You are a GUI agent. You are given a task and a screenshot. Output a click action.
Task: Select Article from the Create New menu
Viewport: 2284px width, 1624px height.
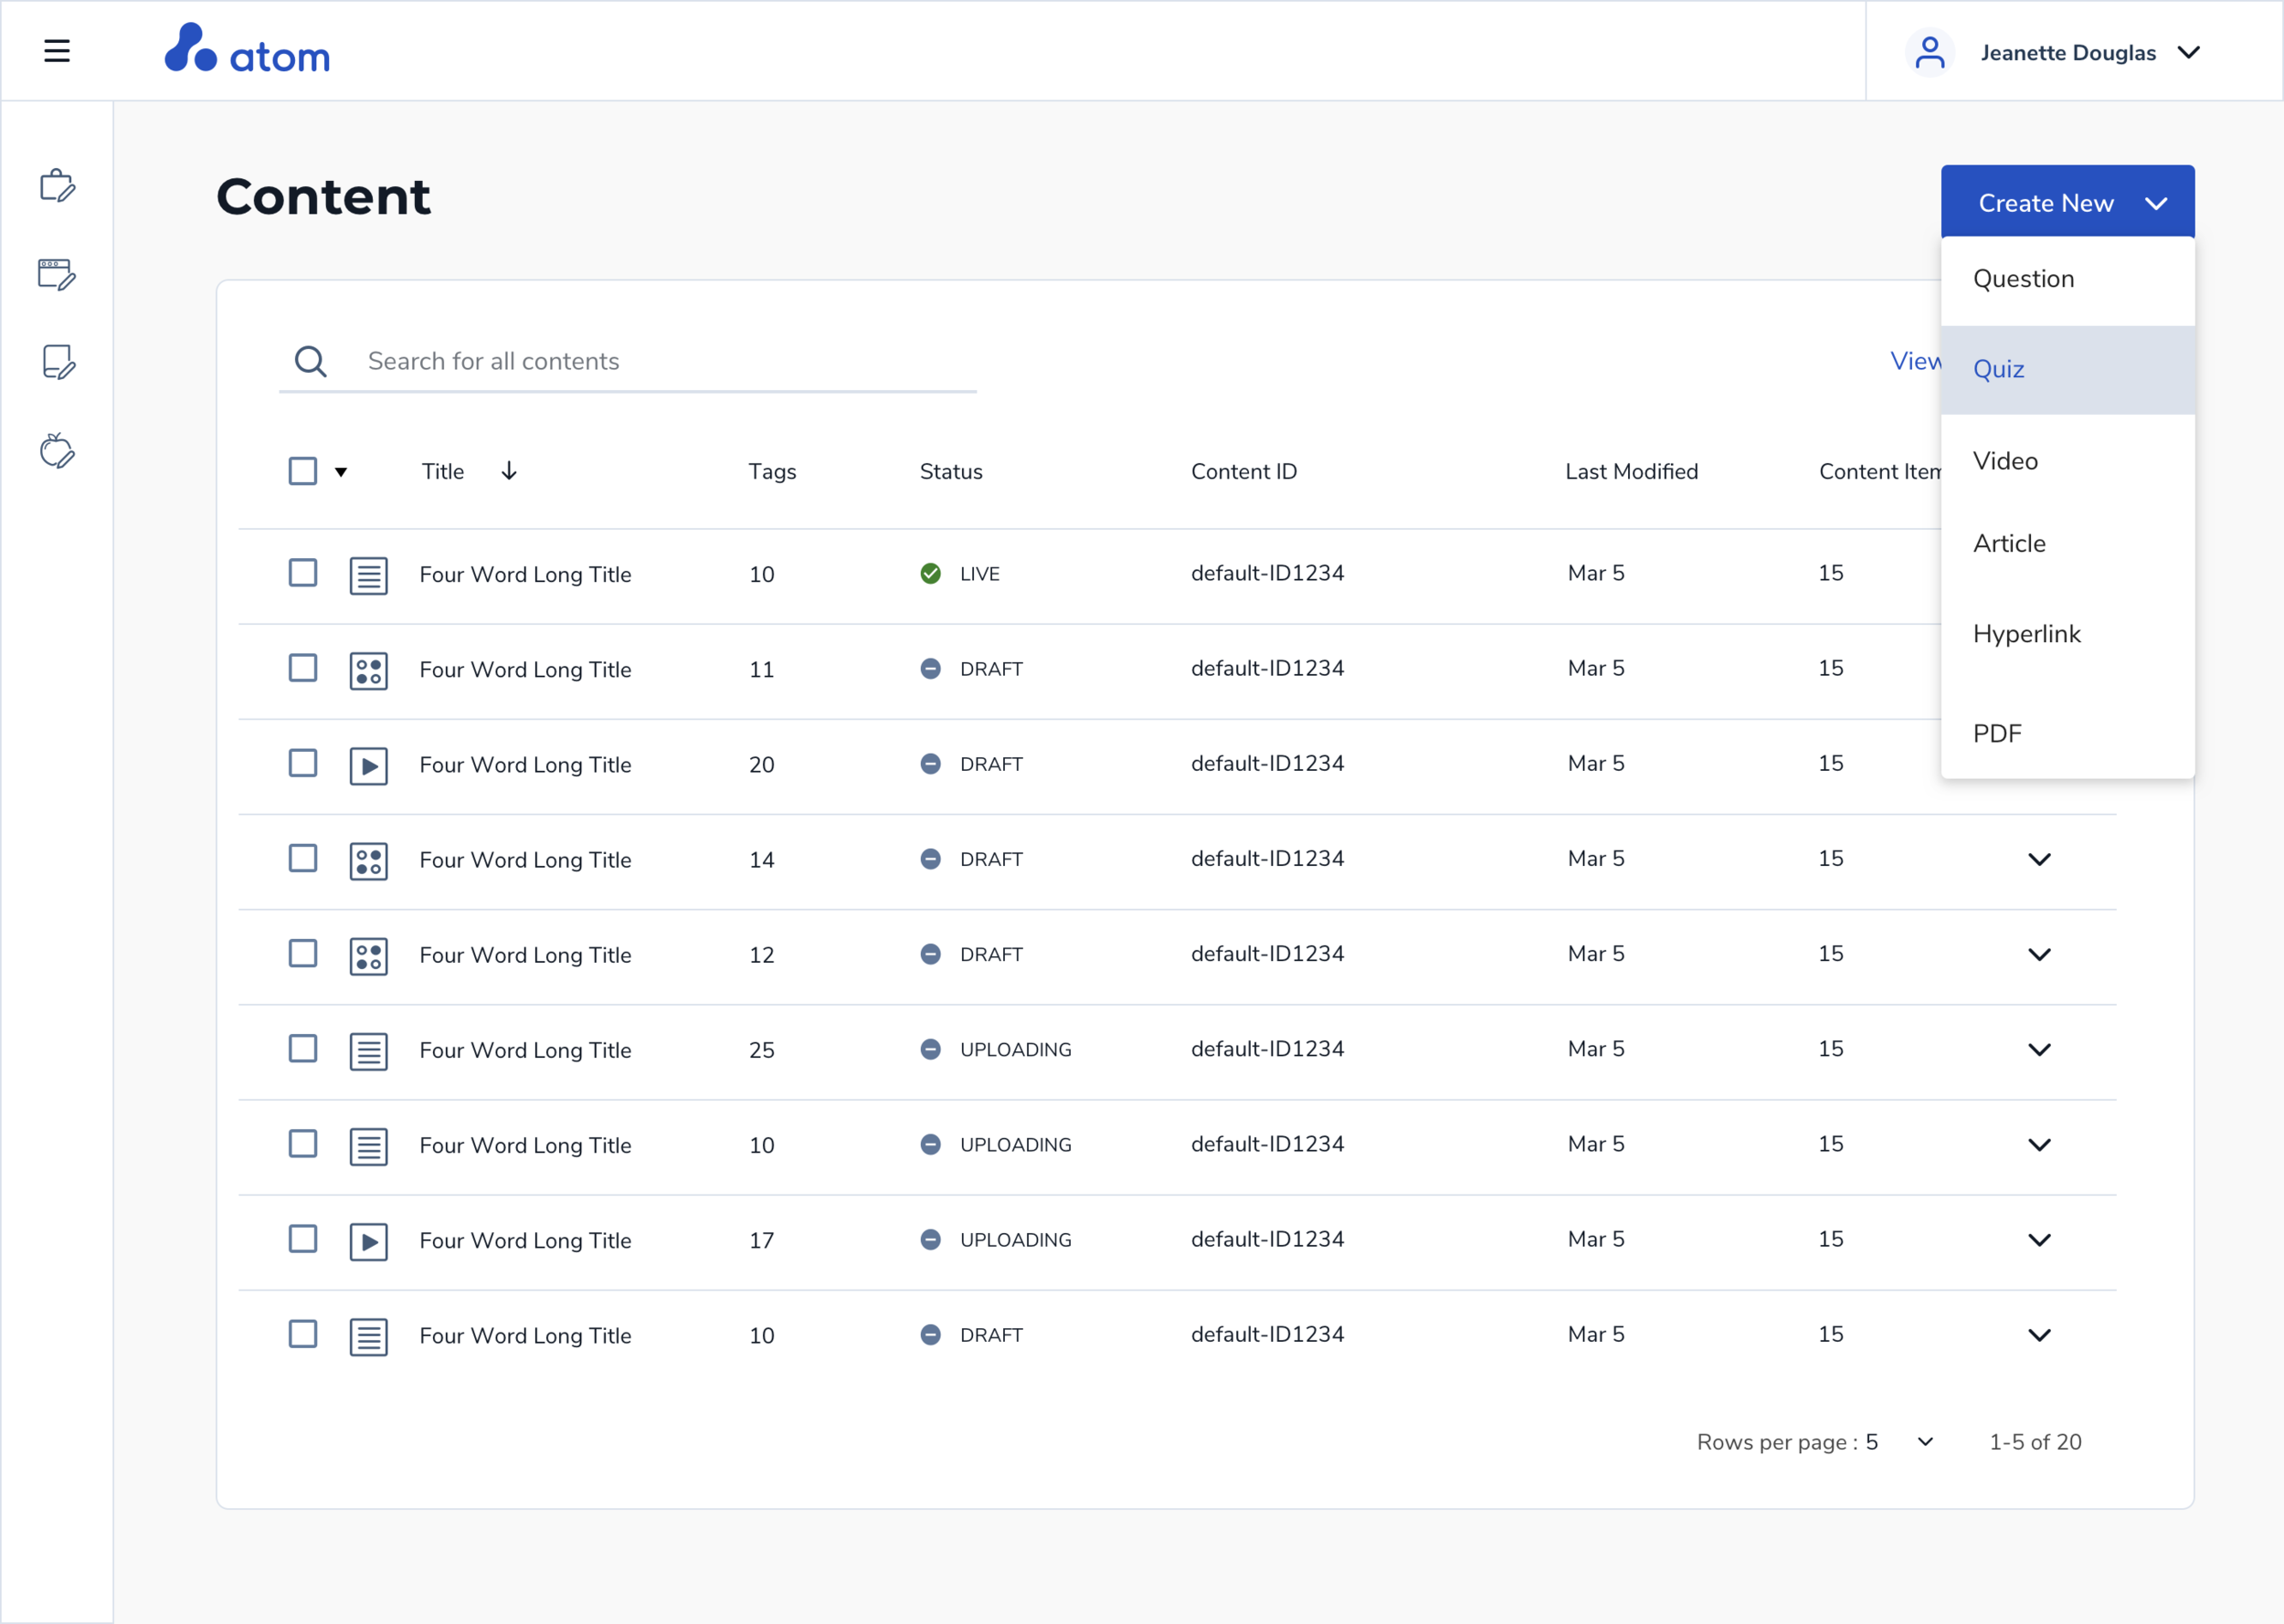pyautogui.click(x=2067, y=544)
